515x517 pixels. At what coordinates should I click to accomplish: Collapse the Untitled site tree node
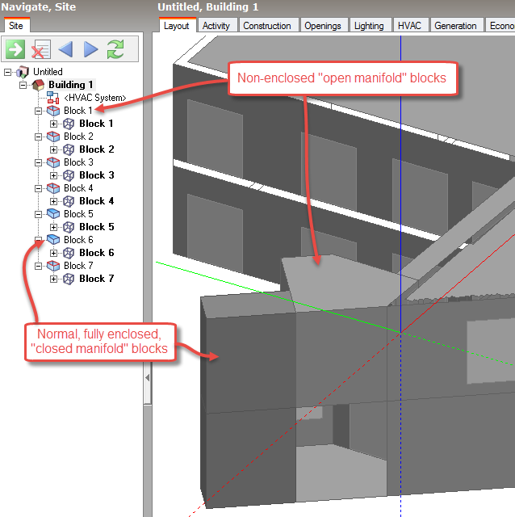coord(8,72)
